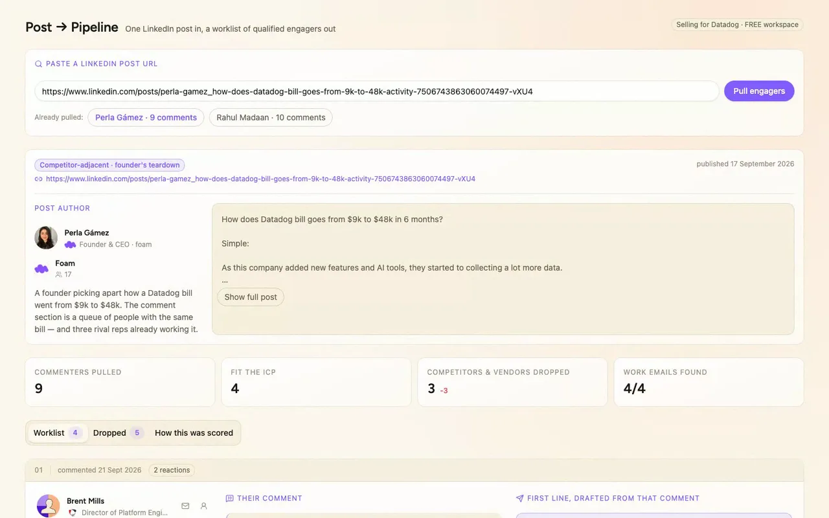Click the search icon beside Paste a LinkedIn post URL
This screenshot has height=518, width=829.
pos(38,64)
